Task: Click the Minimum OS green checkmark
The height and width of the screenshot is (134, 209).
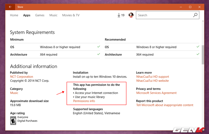Action: click(99, 47)
